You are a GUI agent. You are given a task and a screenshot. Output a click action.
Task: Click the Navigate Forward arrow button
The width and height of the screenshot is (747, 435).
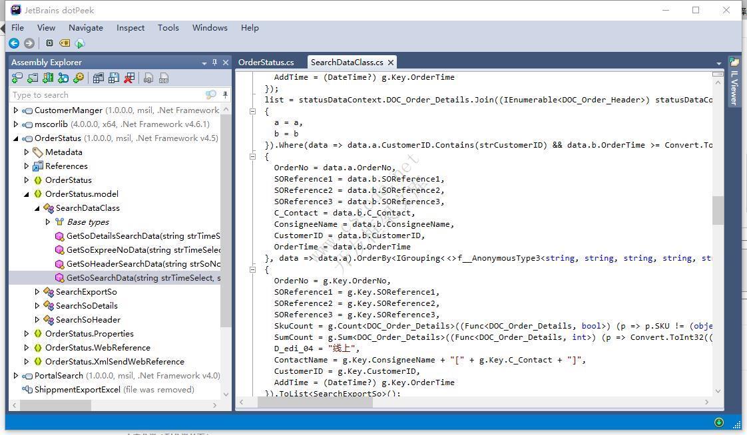point(29,43)
